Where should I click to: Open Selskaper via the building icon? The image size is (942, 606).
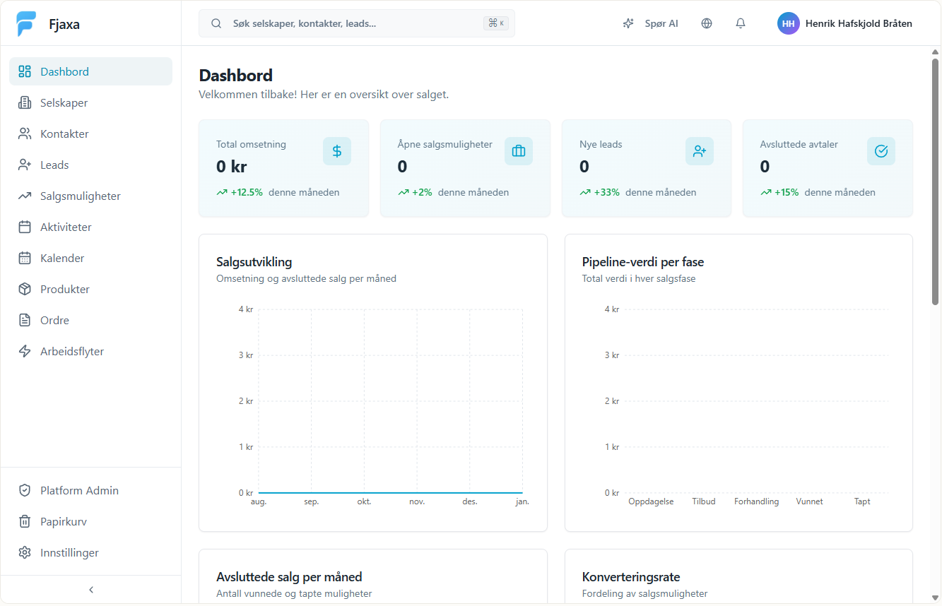[25, 102]
